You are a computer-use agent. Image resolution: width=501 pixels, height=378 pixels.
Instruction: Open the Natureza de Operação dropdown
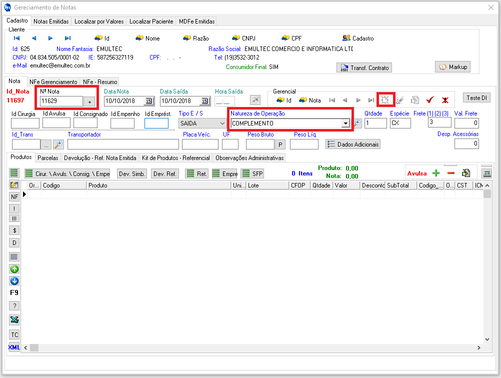pyautogui.click(x=345, y=123)
